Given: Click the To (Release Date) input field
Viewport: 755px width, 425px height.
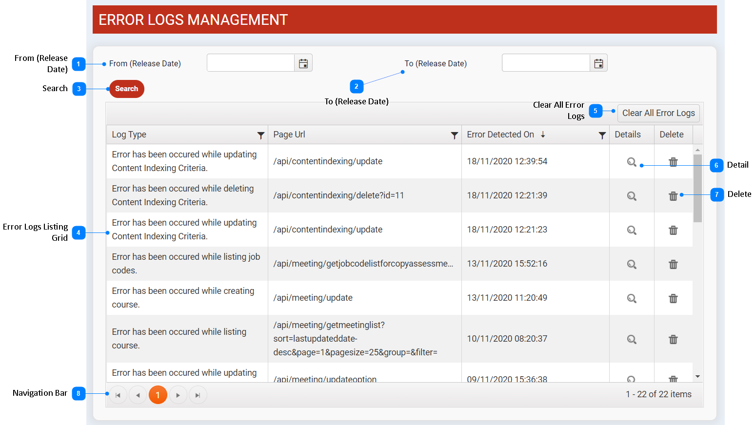Looking at the screenshot, I should point(546,63).
